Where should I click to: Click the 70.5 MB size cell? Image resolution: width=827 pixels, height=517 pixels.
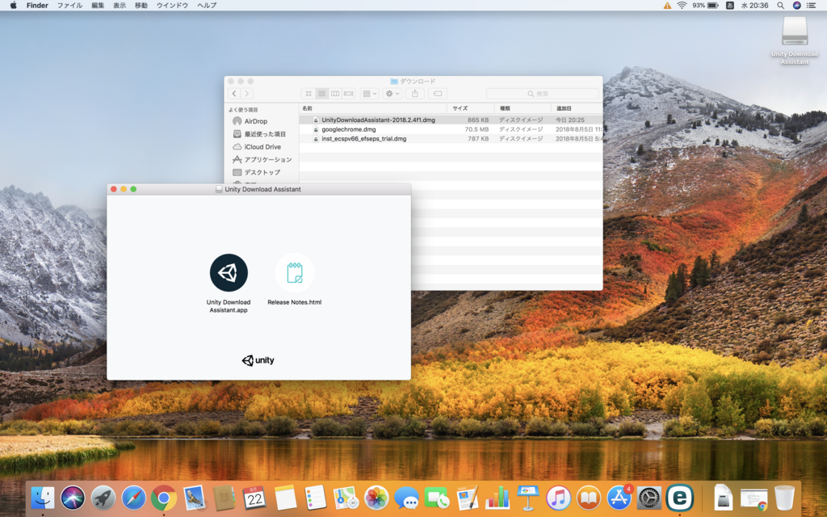[x=476, y=129]
